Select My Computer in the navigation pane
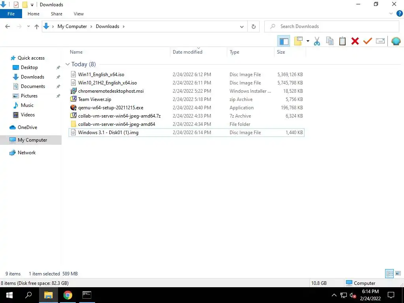404x303 pixels. 31,140
